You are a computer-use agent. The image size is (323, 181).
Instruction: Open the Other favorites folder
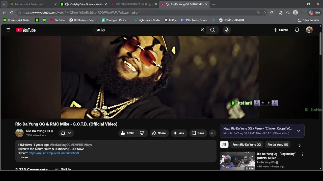coord(308,20)
